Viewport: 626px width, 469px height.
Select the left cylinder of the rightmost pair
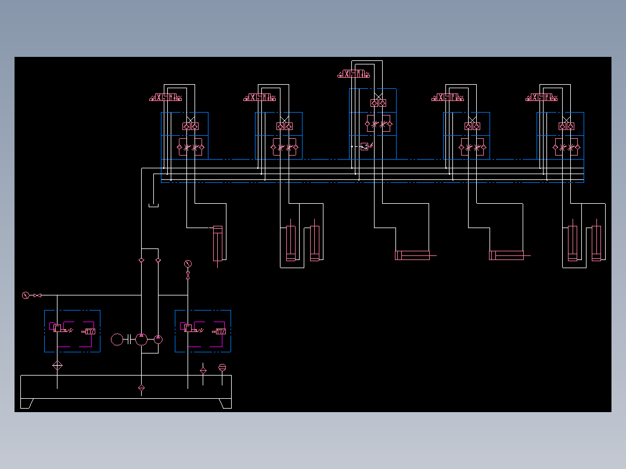point(573,240)
